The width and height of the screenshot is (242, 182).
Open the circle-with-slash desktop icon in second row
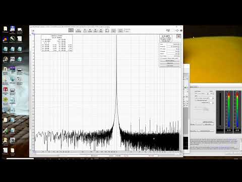point(13,39)
